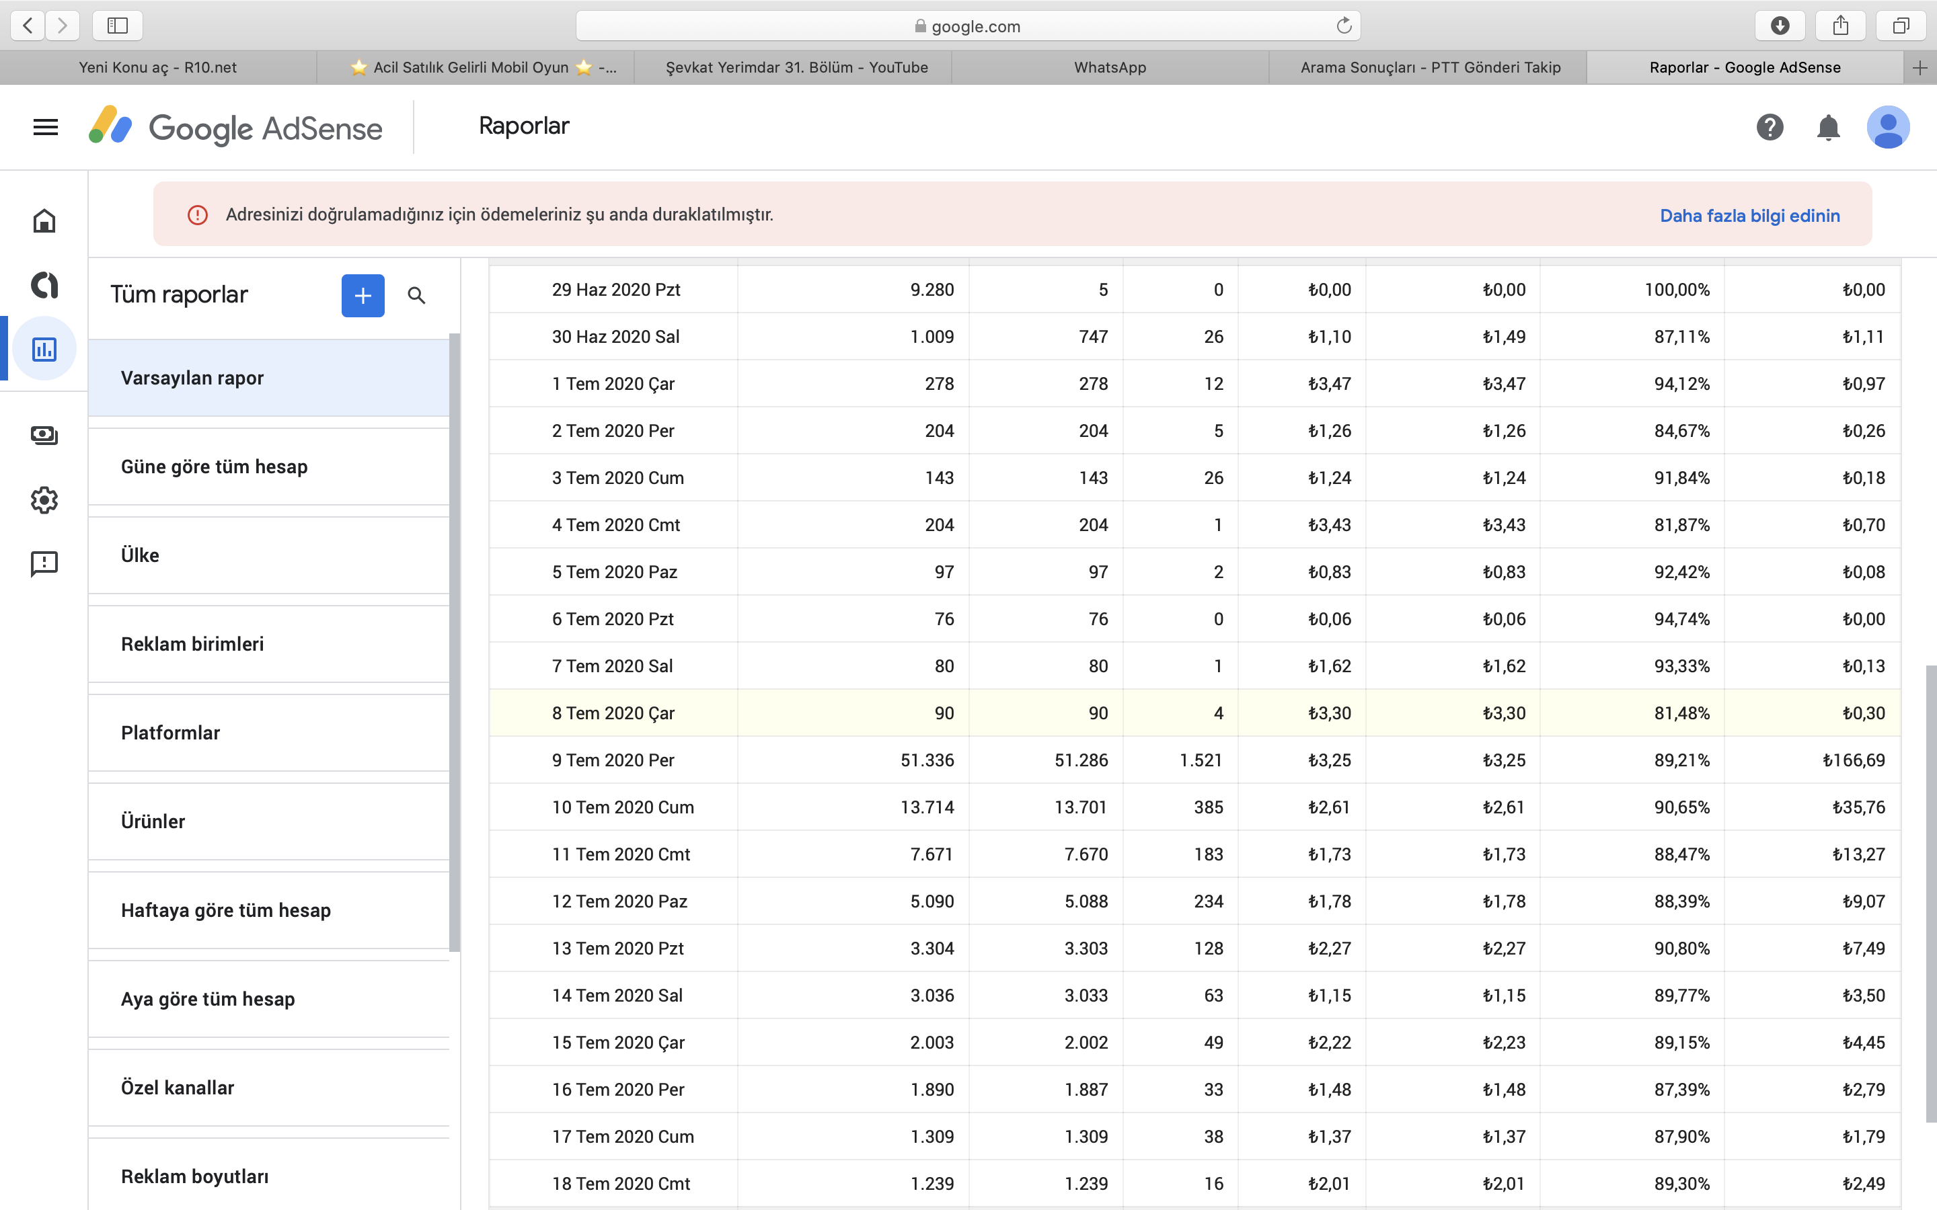Switch to the WhatsApp tab
Image resolution: width=1937 pixels, height=1210 pixels.
point(1110,68)
